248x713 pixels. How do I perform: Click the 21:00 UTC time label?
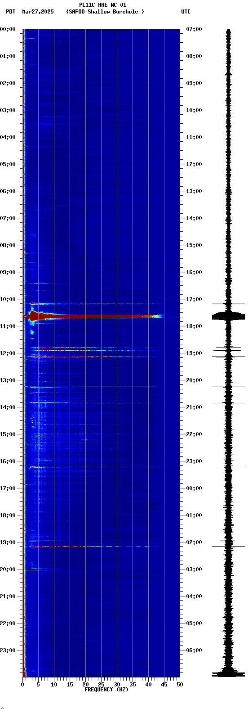coord(194,407)
